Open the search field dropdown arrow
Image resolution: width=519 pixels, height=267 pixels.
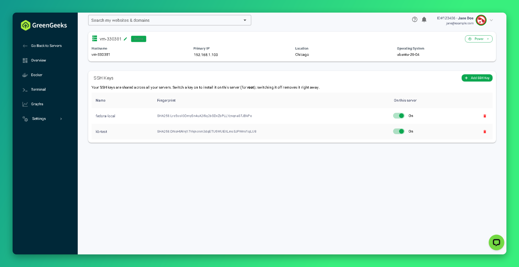click(245, 20)
